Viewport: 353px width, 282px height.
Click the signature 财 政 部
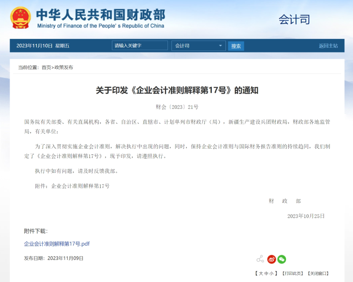click(x=285, y=201)
